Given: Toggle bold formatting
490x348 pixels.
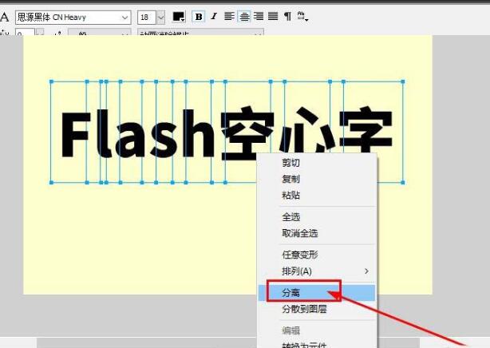Looking at the screenshot, I should [x=199, y=17].
